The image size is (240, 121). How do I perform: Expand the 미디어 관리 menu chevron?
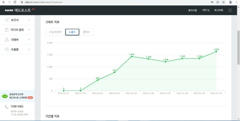29,30
